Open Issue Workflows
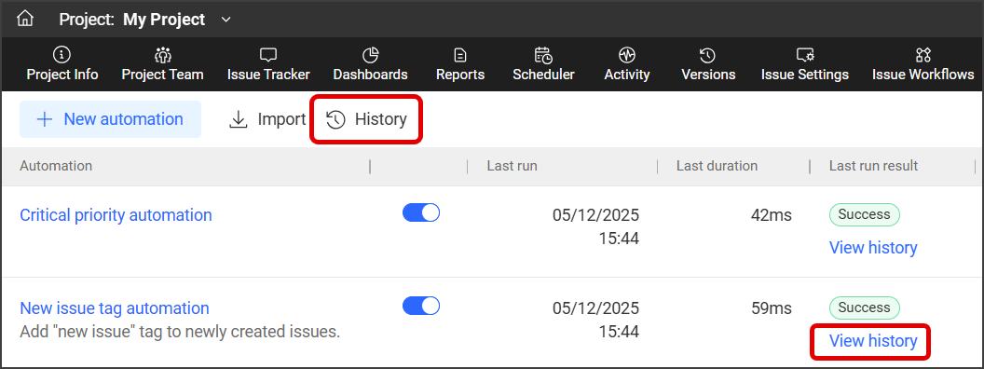 tap(923, 64)
